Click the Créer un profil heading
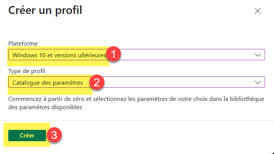Viewport: 274px width, 154px height. point(45,10)
